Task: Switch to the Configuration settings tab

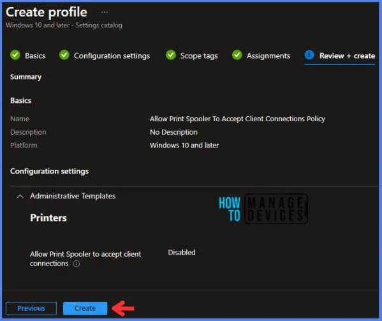Action: point(112,56)
